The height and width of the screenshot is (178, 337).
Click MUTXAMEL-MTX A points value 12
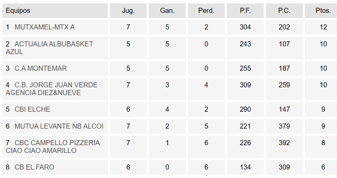point(323,27)
